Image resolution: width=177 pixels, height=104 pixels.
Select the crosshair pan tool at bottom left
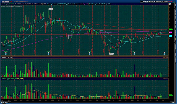[2, 102]
